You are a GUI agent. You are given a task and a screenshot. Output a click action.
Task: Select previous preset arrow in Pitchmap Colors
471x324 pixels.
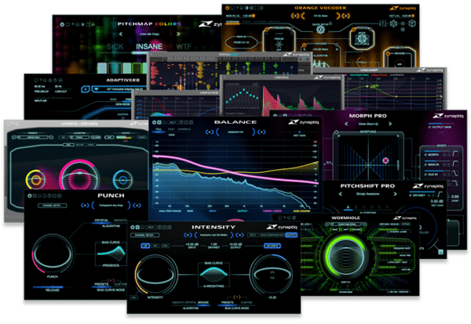click(x=120, y=34)
